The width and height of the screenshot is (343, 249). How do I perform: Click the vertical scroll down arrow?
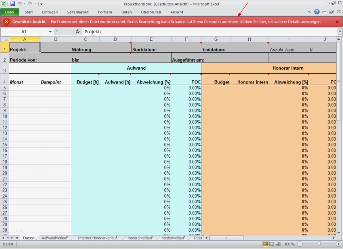tap(339, 233)
